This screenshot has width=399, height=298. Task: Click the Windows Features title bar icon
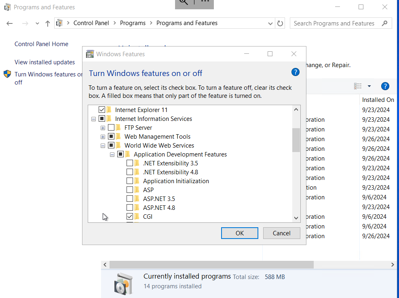(x=90, y=54)
